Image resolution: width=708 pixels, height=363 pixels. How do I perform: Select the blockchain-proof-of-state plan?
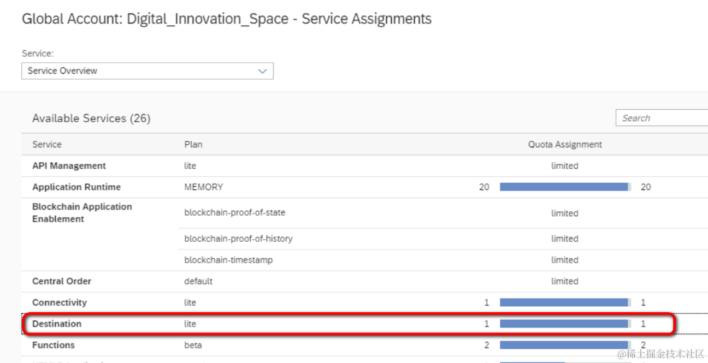click(x=235, y=213)
